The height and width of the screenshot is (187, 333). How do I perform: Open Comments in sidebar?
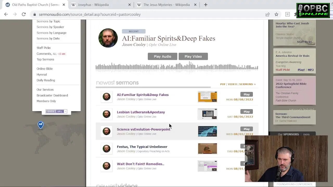pyautogui.click(x=44, y=54)
